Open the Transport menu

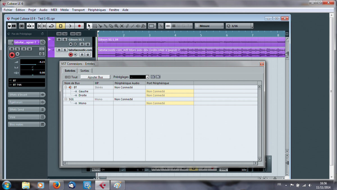[78, 10]
